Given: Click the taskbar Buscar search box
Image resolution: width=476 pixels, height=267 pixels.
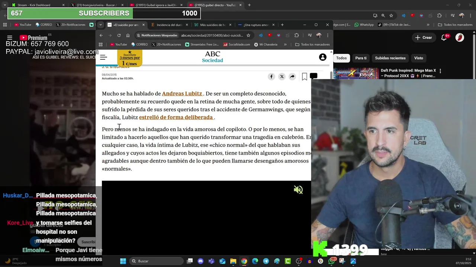Looking at the screenshot, I should pyautogui.click(x=156, y=261).
